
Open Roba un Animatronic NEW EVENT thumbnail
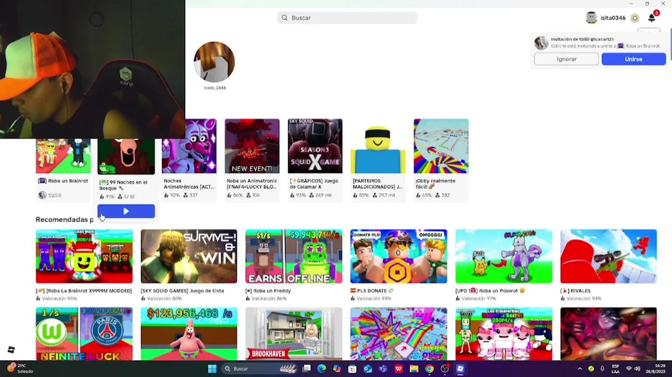pyautogui.click(x=252, y=146)
